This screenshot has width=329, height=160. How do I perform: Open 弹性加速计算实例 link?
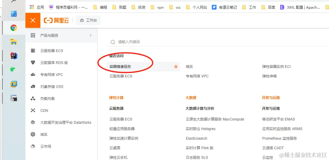[x=124, y=138]
